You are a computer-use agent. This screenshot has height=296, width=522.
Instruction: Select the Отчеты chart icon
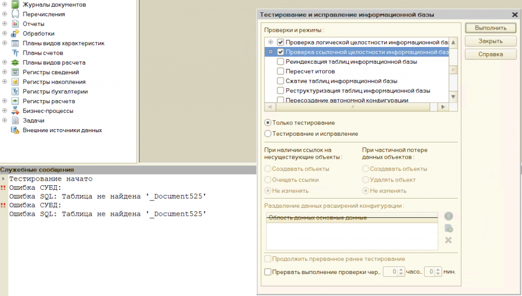(x=15, y=24)
